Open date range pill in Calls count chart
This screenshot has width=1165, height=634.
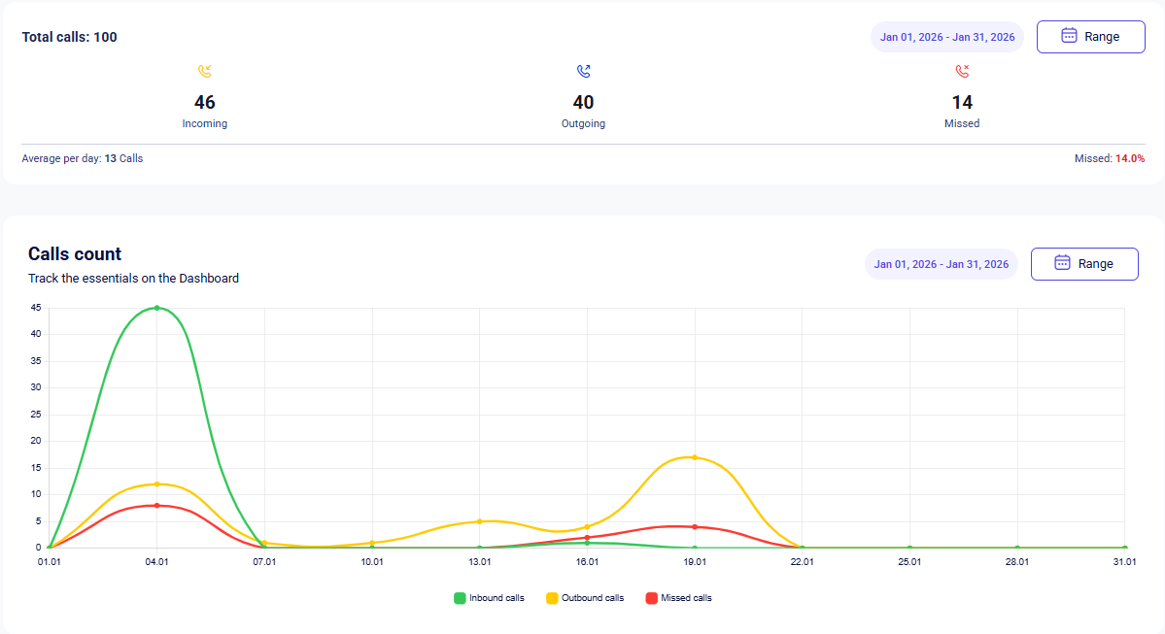click(941, 264)
